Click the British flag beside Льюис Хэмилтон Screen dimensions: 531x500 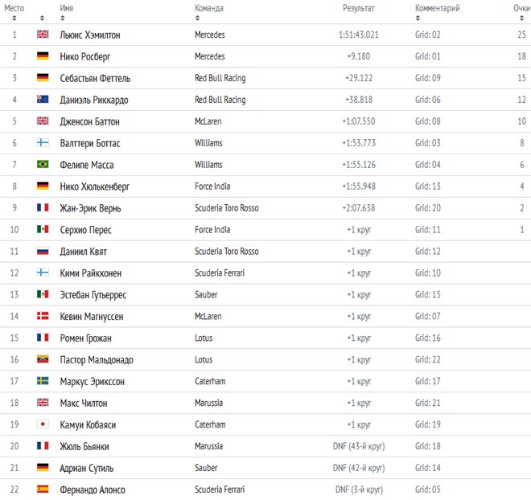43,35
